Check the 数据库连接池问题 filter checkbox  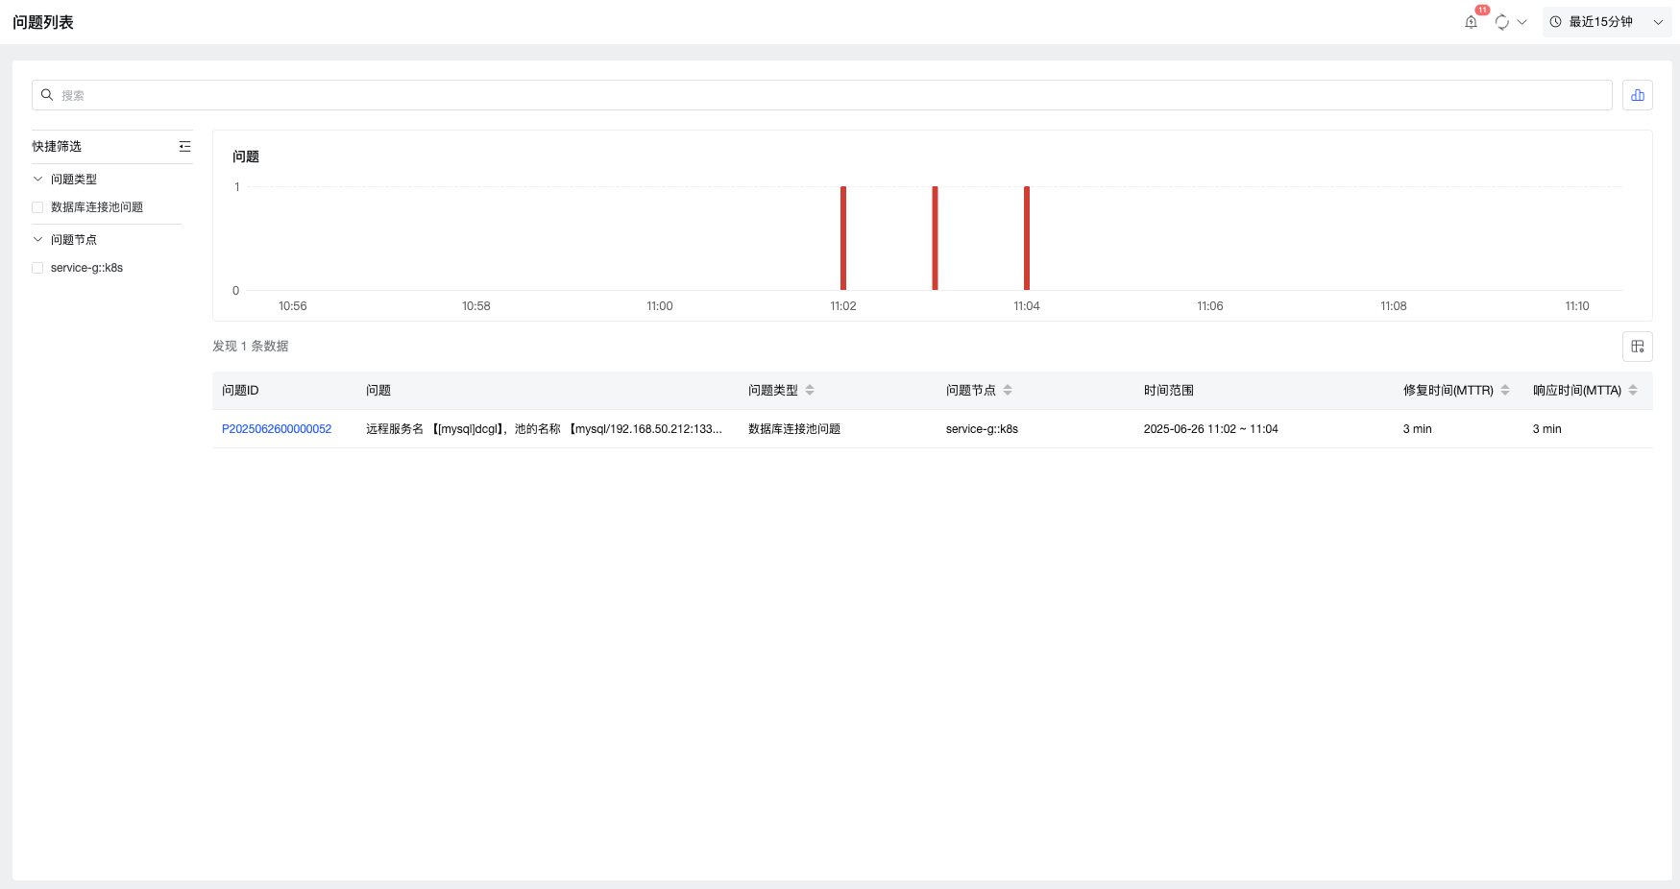coord(37,207)
